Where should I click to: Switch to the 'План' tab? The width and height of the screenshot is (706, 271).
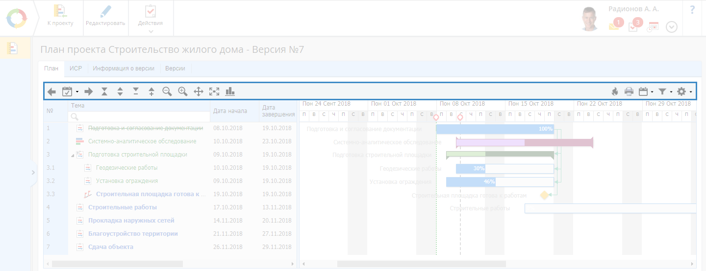51,68
